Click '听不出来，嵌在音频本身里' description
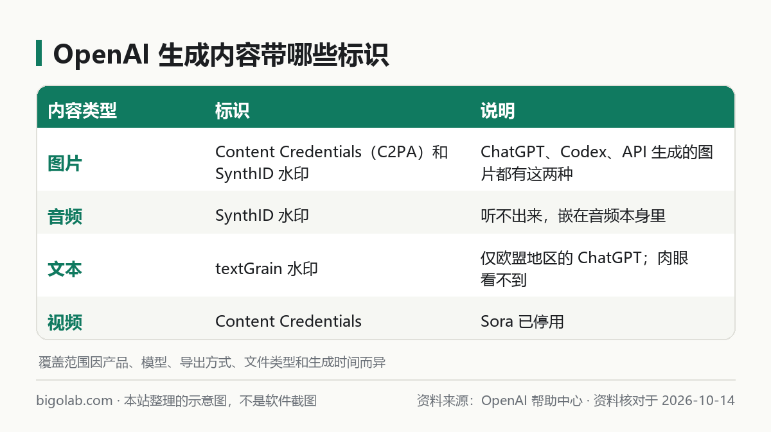The image size is (771, 432). tap(573, 216)
